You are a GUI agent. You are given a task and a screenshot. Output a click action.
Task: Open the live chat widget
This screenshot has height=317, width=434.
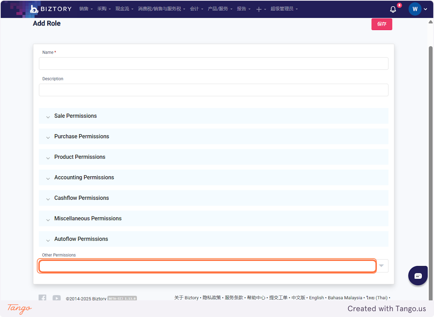pos(418,276)
